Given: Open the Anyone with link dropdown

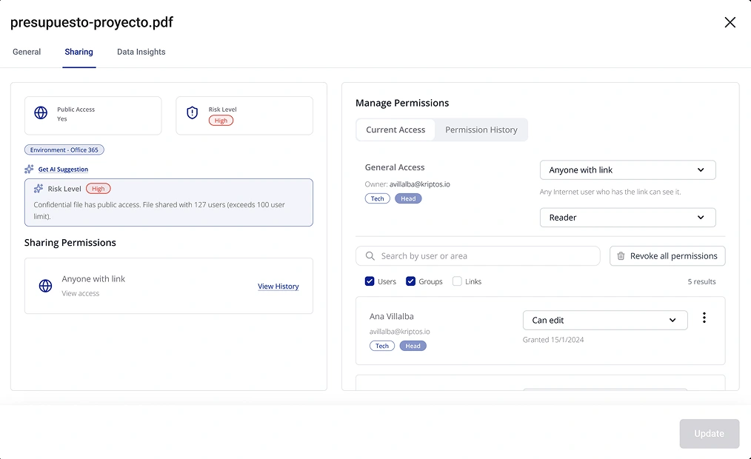Looking at the screenshot, I should [x=627, y=170].
